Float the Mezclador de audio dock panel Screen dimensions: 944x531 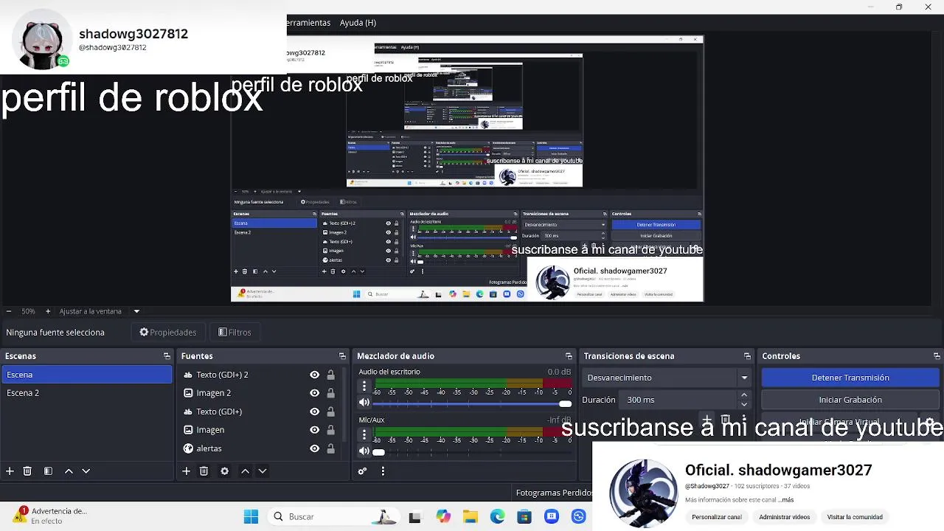tap(569, 356)
